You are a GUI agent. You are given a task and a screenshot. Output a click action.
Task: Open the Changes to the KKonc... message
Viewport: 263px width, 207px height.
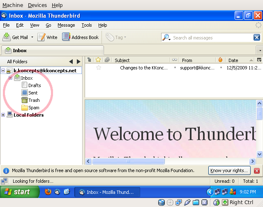point(144,68)
